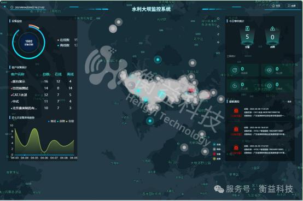This screenshot has width=303, height=201.
Task: Click the 04-05 peak on trend chart
Action: point(35,129)
